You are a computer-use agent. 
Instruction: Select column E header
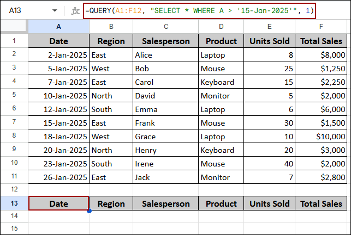(269, 27)
